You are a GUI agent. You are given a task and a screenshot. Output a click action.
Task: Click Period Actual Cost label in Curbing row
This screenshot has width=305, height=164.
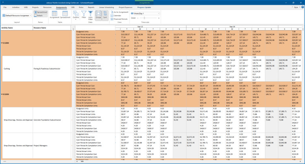pos(84,71)
